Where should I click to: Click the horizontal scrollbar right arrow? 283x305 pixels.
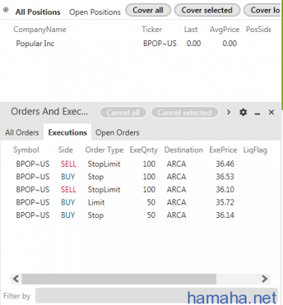(264, 279)
